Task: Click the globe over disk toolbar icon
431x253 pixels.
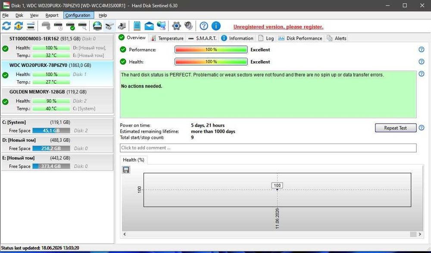Action: click(97, 26)
